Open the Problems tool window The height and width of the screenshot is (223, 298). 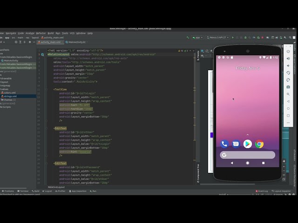[x=8, y=191]
